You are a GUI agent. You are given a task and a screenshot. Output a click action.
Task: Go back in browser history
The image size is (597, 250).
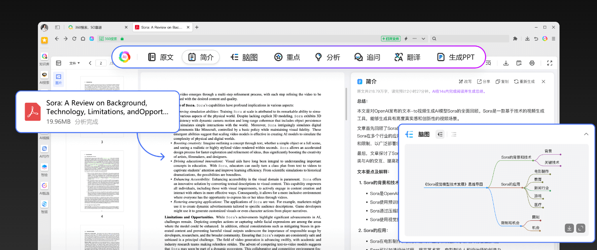(57, 39)
